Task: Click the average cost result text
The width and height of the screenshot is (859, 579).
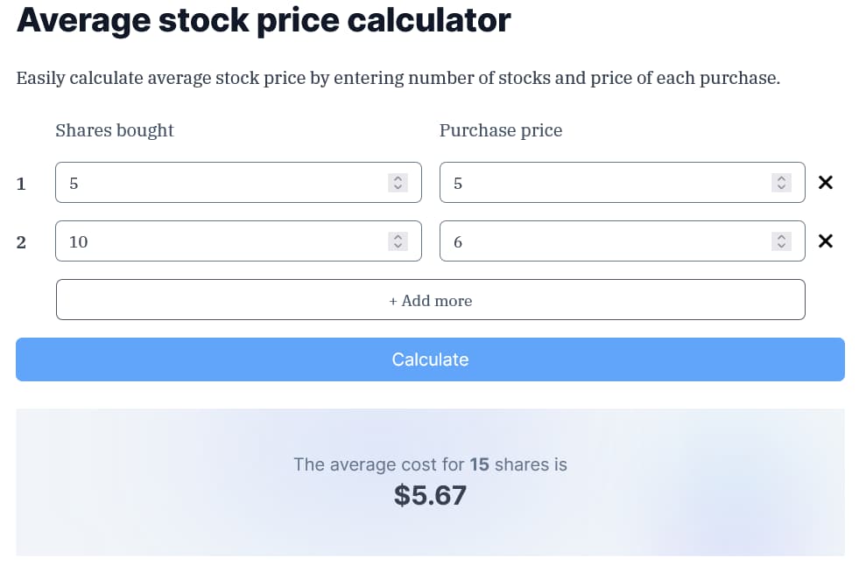Action: pyautogui.click(x=430, y=464)
